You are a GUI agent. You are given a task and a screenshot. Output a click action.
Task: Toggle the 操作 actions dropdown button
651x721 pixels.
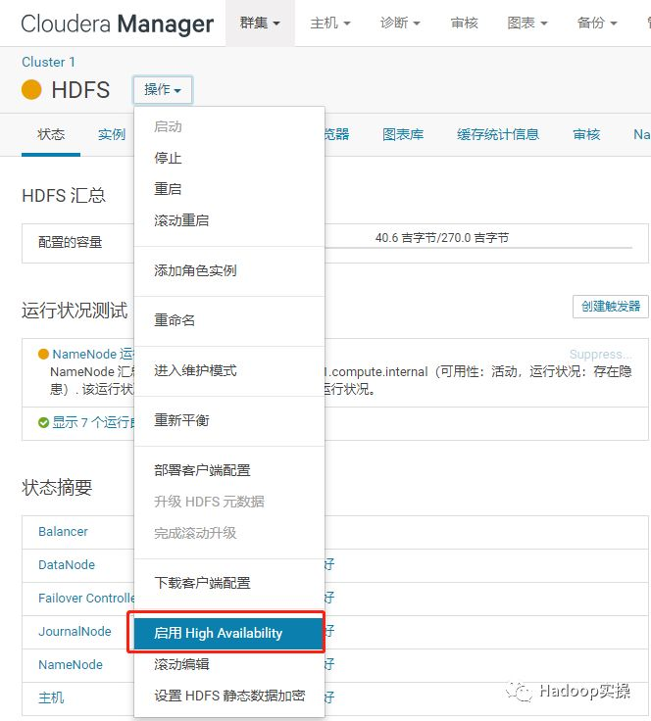163,90
